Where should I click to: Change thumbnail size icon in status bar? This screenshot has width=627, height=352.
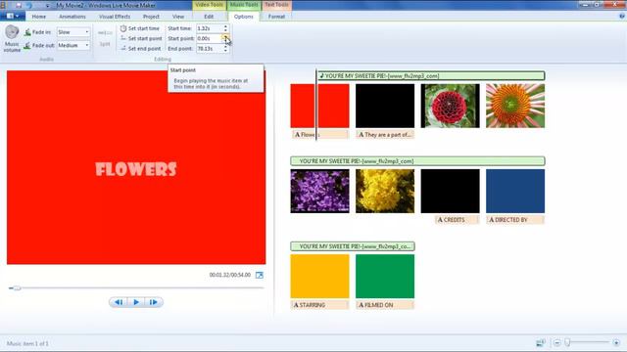[541, 343]
